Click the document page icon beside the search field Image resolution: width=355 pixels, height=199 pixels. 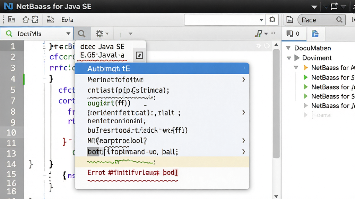click(x=289, y=20)
